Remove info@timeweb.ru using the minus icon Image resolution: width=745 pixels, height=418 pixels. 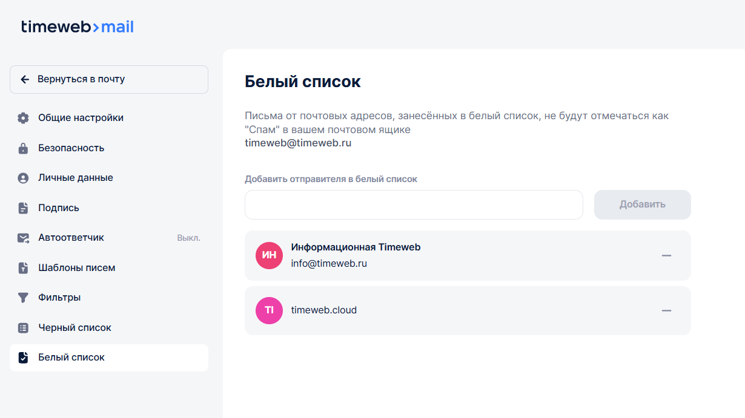click(x=666, y=256)
